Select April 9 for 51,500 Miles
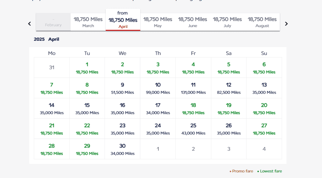Image resolution: width=322 pixels, height=178 pixels. pos(122,88)
